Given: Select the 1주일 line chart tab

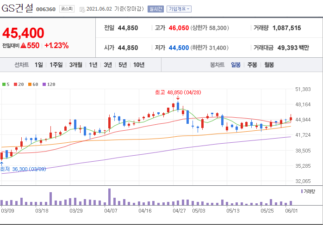Looking at the screenshot, I should click(56, 65).
